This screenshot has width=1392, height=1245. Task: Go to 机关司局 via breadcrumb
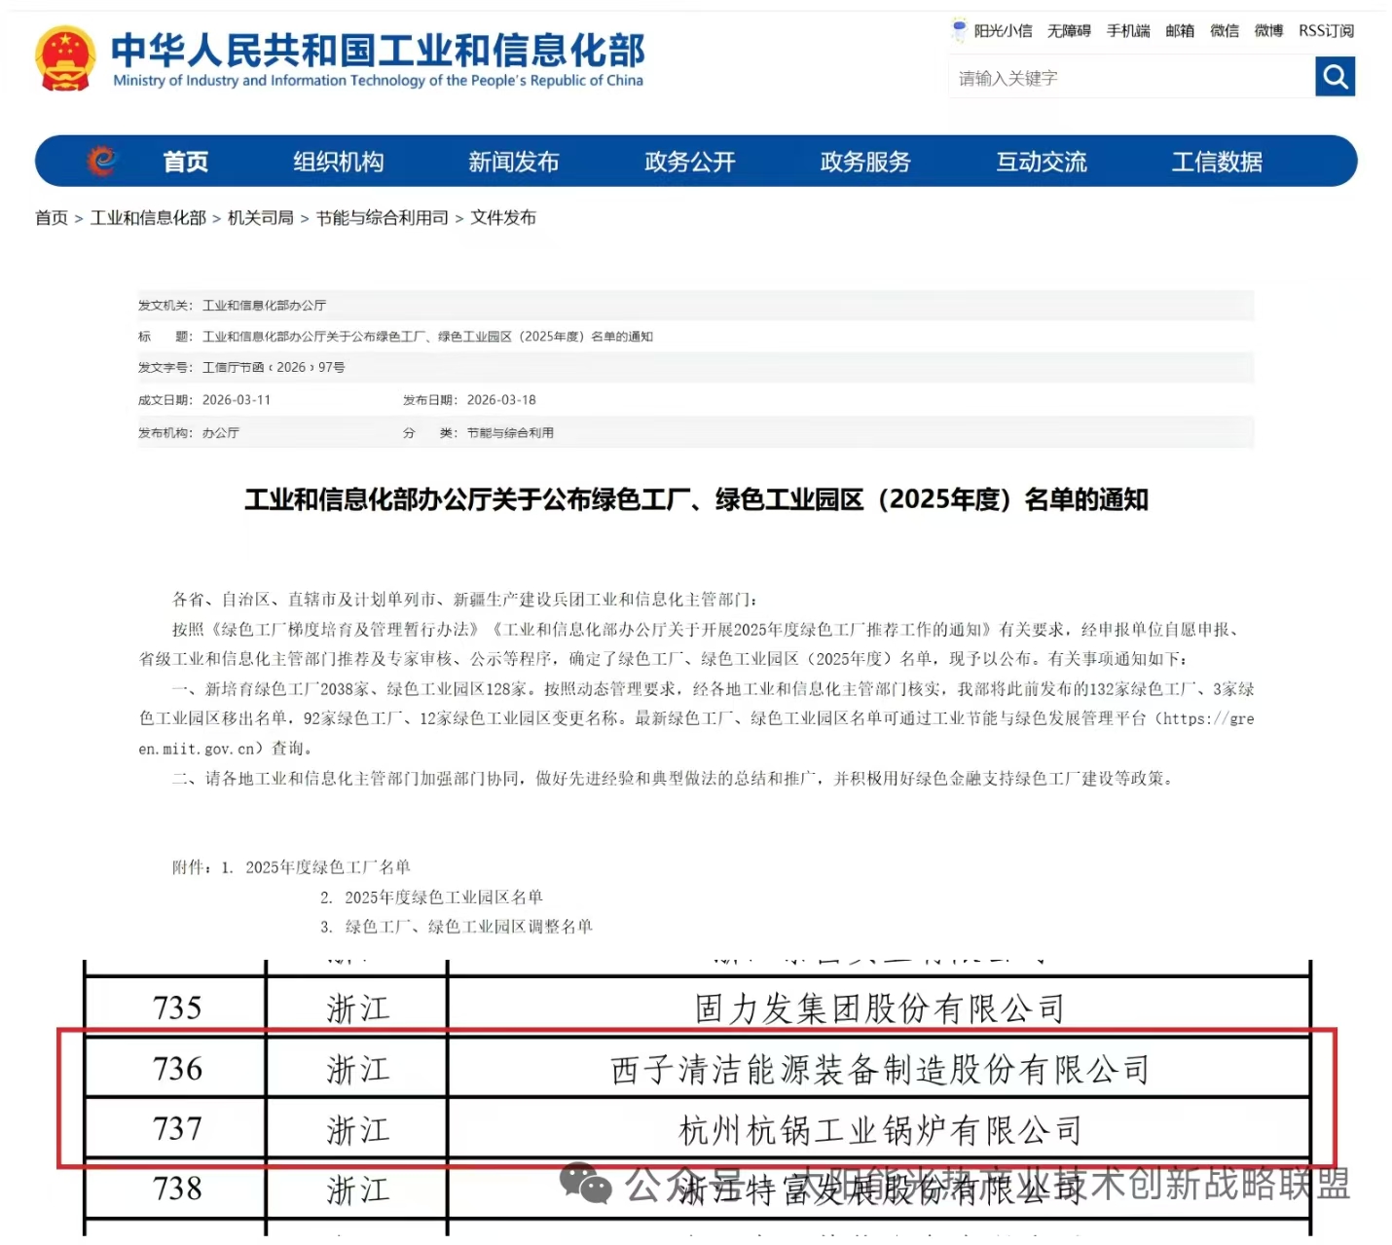[260, 218]
